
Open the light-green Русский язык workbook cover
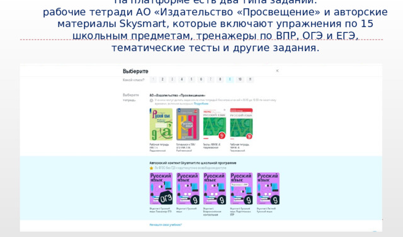[x=161, y=124]
